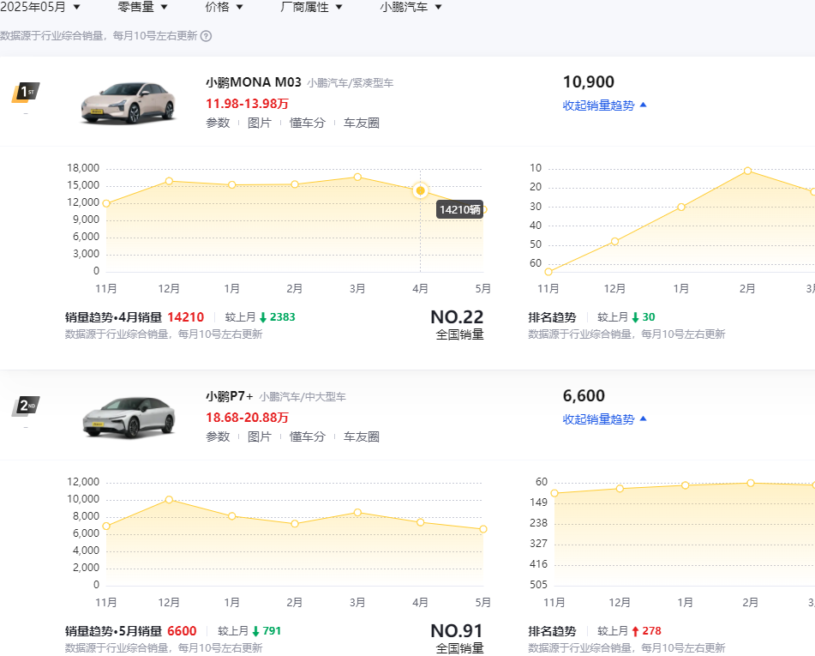815x656 pixels.
Task: Select 12月 point on MONA M03 ranking chart
Action: [614, 241]
